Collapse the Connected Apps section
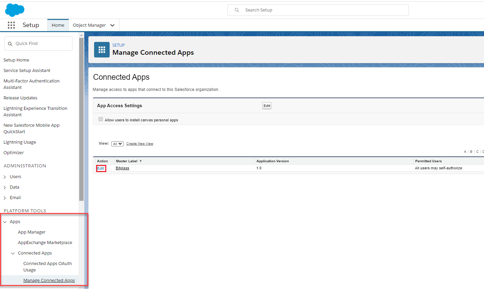Image resolution: width=484 pixels, height=289 pixels. [13, 253]
